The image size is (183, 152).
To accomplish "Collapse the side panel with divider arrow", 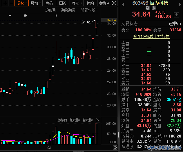I will [119, 135].
